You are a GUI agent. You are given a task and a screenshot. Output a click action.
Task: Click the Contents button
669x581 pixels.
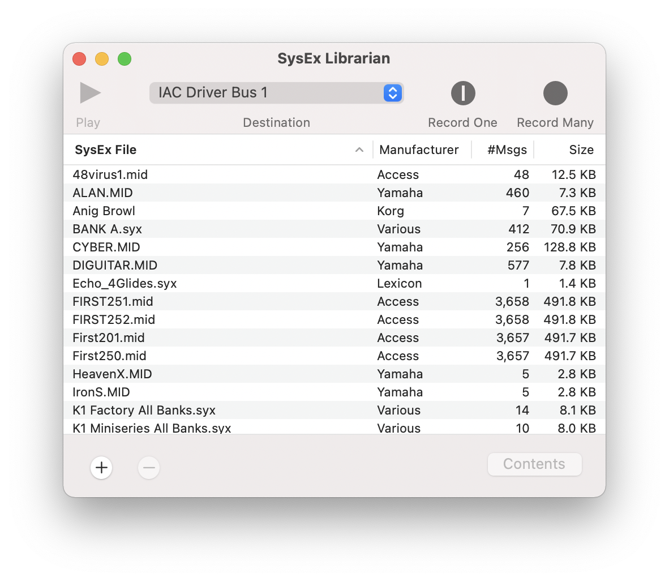[x=534, y=464]
